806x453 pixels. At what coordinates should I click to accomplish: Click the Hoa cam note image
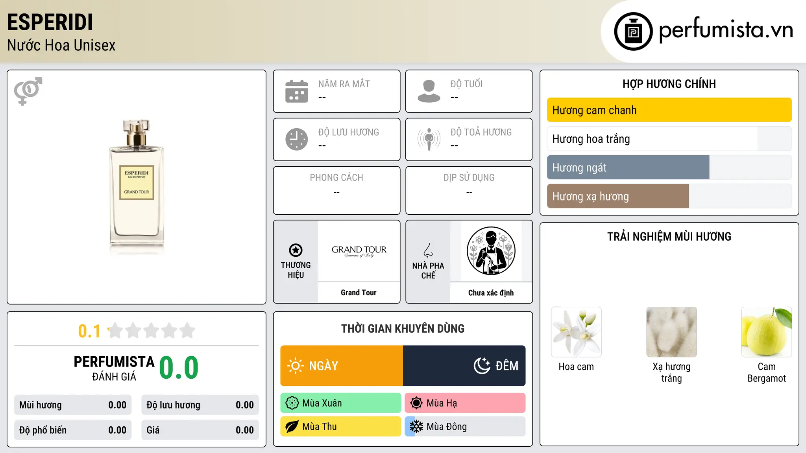[x=576, y=332]
